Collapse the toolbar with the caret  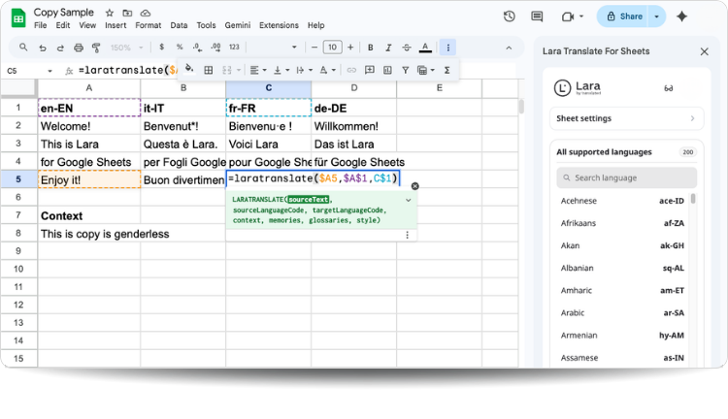[509, 48]
